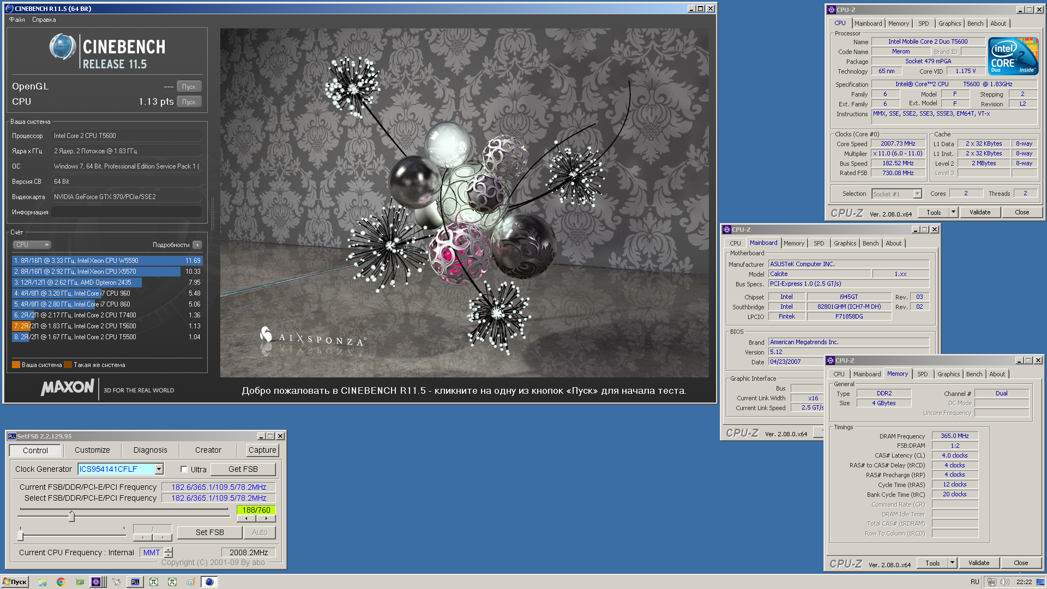
Task: Open the Подробности details arrow
Action: [x=197, y=245]
